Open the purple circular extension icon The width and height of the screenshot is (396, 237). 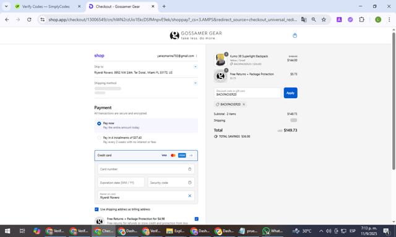pos(350,19)
